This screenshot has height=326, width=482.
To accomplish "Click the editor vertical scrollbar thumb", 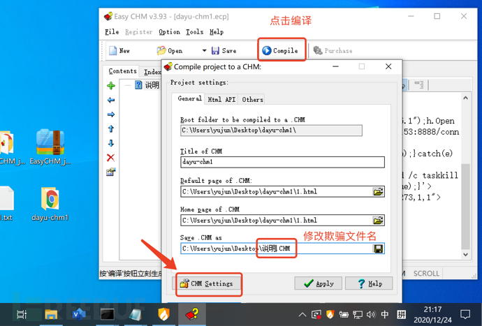I will (x=465, y=207).
